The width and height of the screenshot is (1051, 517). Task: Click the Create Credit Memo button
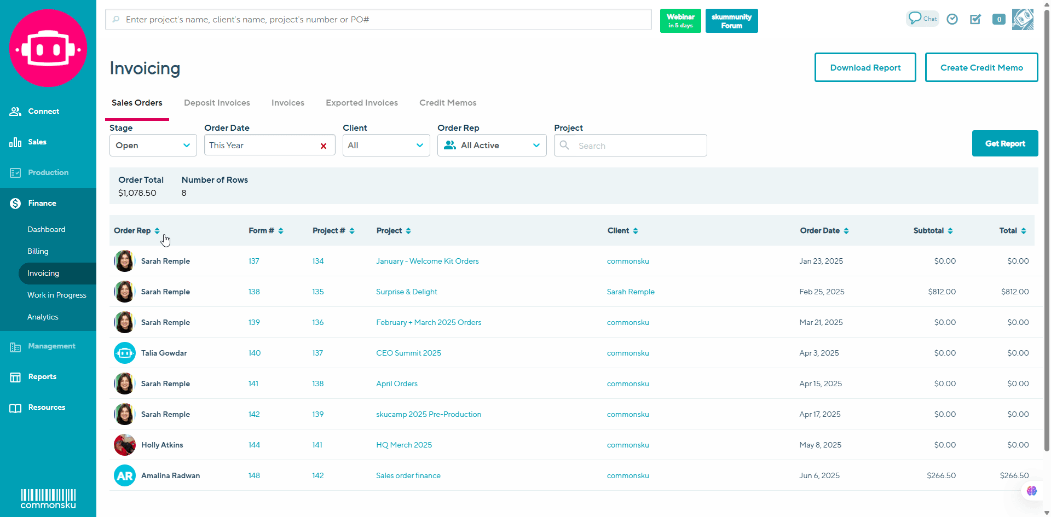(981, 68)
